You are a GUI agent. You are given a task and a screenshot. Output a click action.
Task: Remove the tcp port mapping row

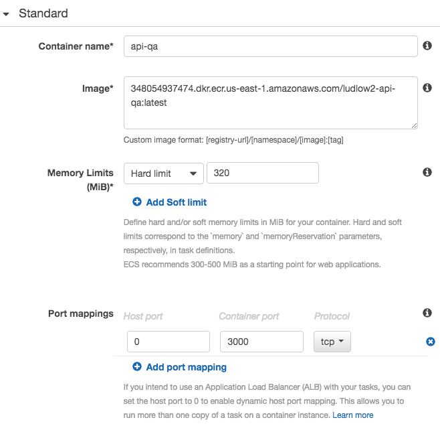tap(431, 342)
